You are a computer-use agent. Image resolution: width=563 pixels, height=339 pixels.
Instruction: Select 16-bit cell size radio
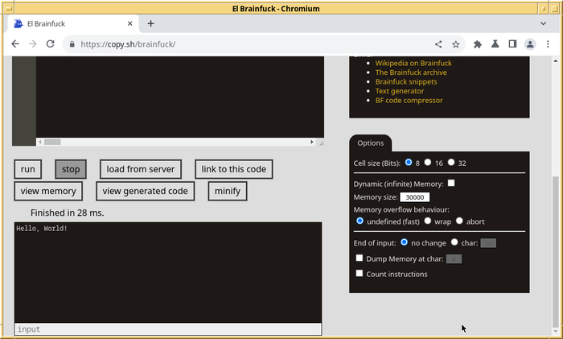428,163
